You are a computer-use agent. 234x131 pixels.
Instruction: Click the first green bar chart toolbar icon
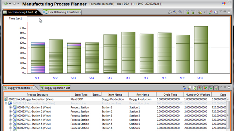pos(188,12)
